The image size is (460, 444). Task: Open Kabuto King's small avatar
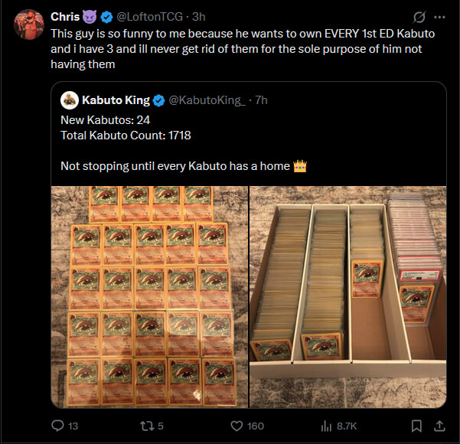[69, 100]
